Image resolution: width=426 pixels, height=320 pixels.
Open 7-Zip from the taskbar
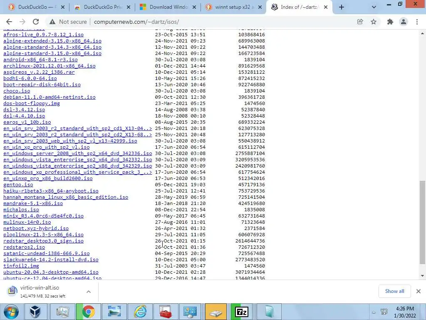(242, 312)
